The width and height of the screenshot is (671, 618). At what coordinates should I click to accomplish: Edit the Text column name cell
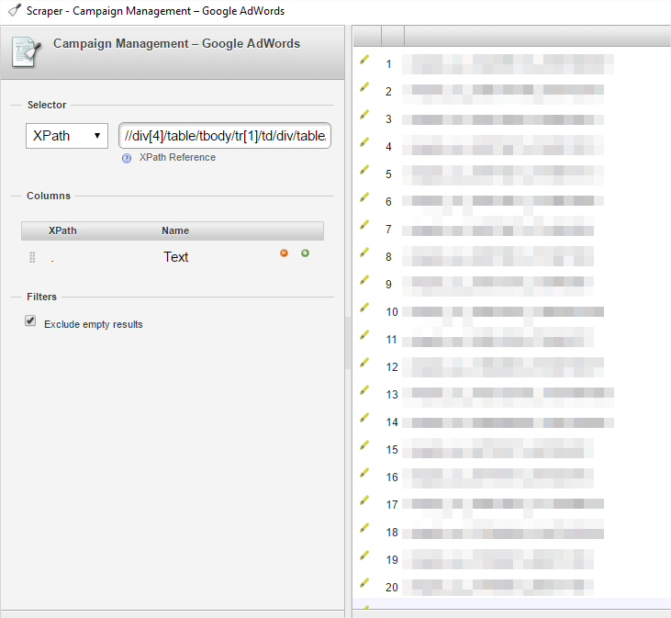(176, 257)
